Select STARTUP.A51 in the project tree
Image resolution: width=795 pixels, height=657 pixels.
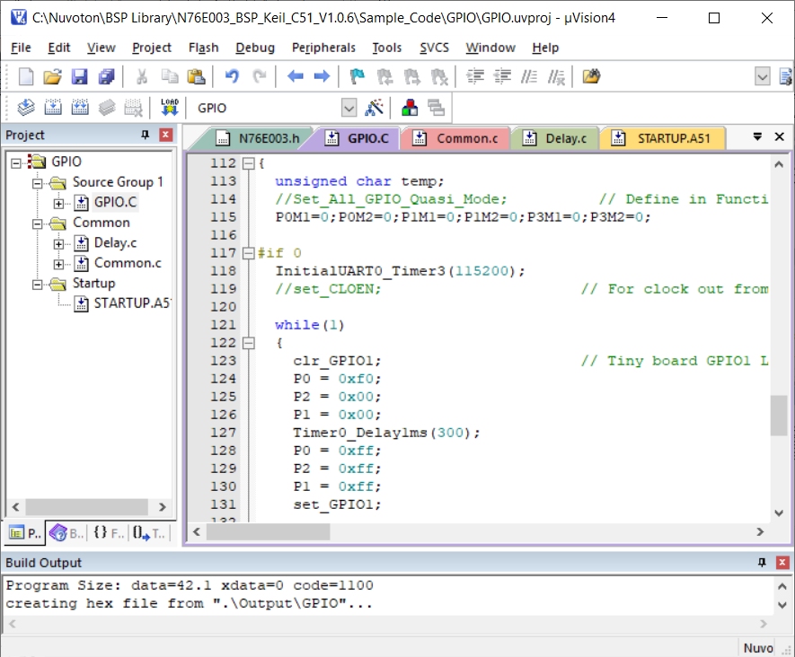[131, 303]
